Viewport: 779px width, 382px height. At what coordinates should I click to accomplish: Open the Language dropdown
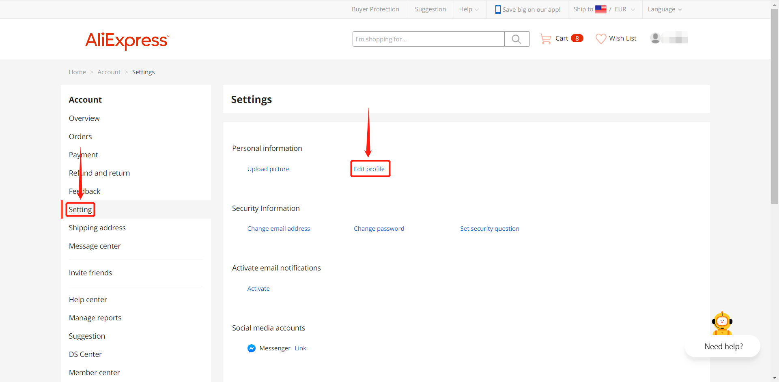pos(664,9)
